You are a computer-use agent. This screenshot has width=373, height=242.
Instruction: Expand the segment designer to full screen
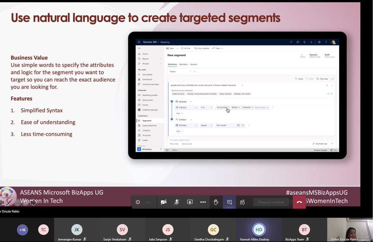click(x=333, y=79)
